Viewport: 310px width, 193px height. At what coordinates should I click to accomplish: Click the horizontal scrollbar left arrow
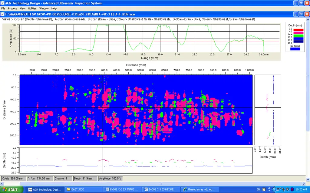tap(2, 184)
